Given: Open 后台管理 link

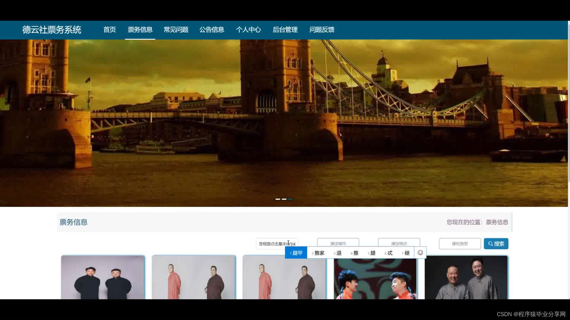Looking at the screenshot, I should (x=285, y=30).
